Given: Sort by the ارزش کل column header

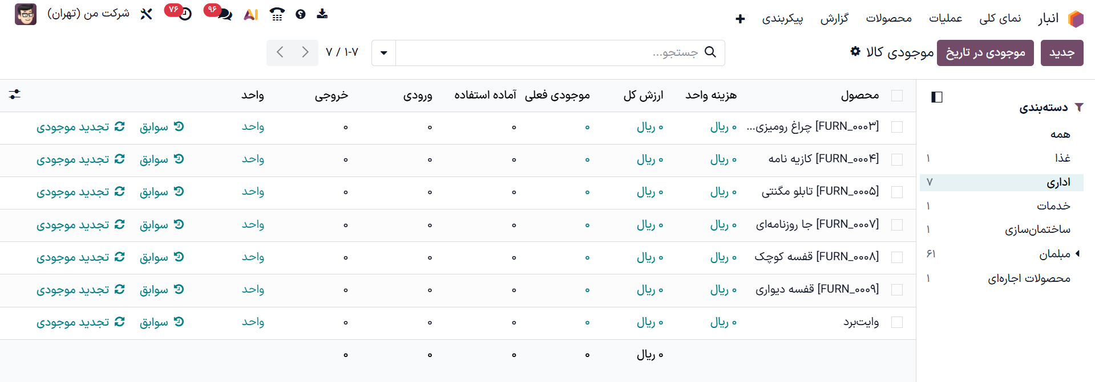Looking at the screenshot, I should 643,95.
